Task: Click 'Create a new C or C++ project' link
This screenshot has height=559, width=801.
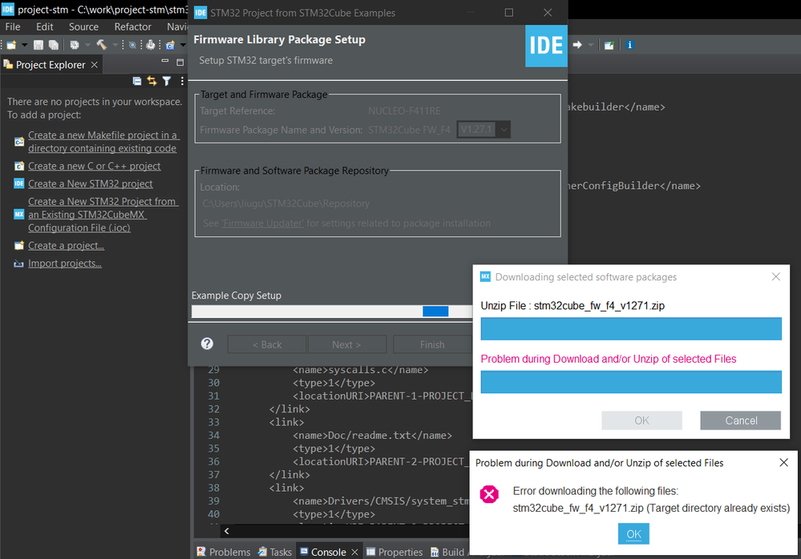Action: tap(94, 166)
